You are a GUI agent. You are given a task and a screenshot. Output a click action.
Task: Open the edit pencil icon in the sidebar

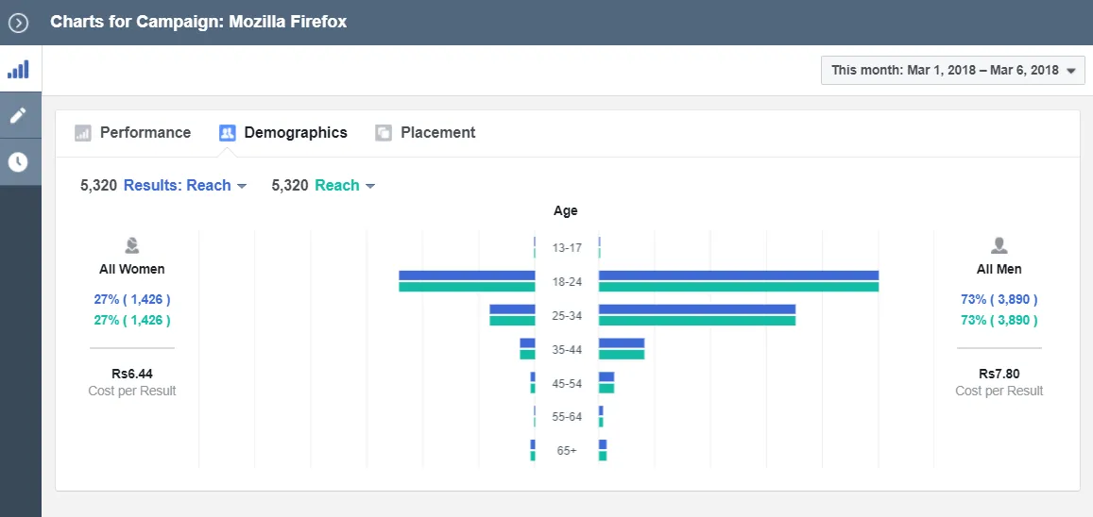click(18, 115)
